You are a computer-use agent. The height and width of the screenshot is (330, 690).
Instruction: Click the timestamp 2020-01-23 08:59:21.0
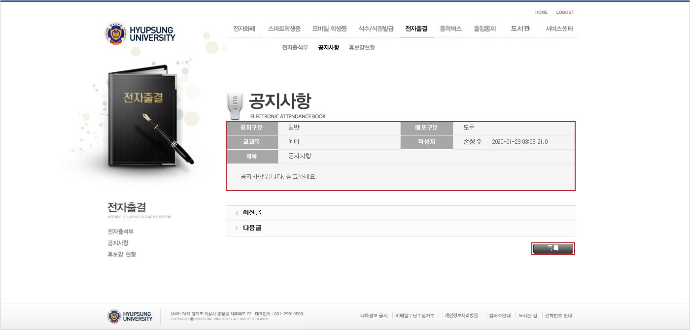[520, 142]
